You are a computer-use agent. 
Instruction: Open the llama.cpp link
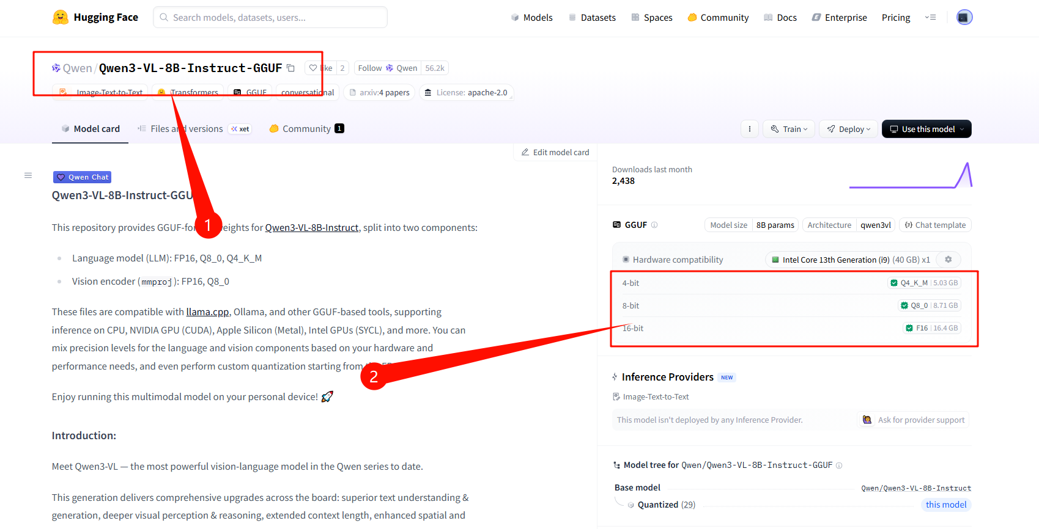[x=207, y=312]
